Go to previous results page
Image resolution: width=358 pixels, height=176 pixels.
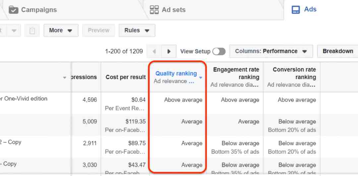point(154,51)
